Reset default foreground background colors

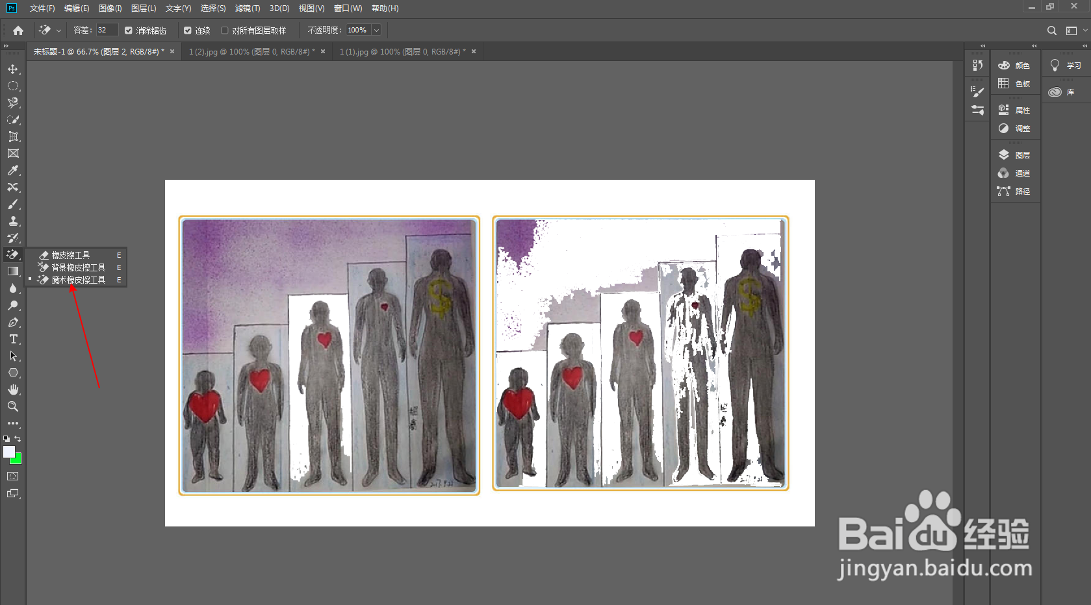pos(6,439)
